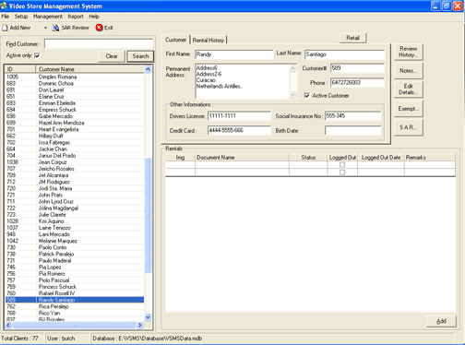Click the Social Insurance No field
Image resolution: width=465 pixels, height=345 pixels.
tap(352, 116)
